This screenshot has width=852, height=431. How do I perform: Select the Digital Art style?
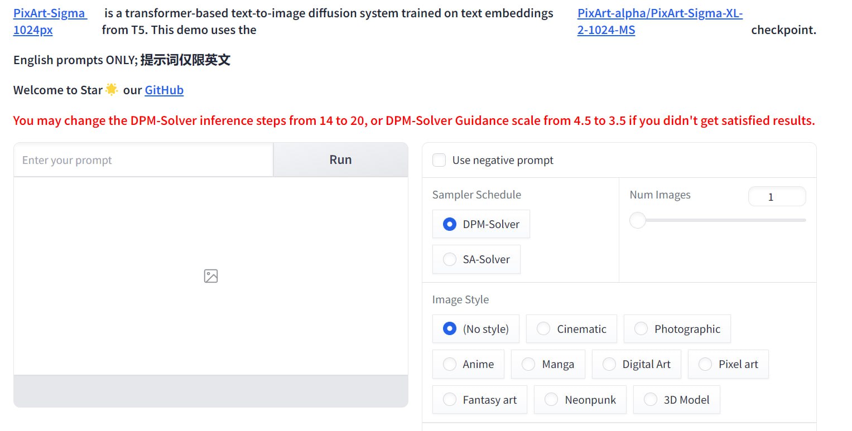click(x=609, y=364)
